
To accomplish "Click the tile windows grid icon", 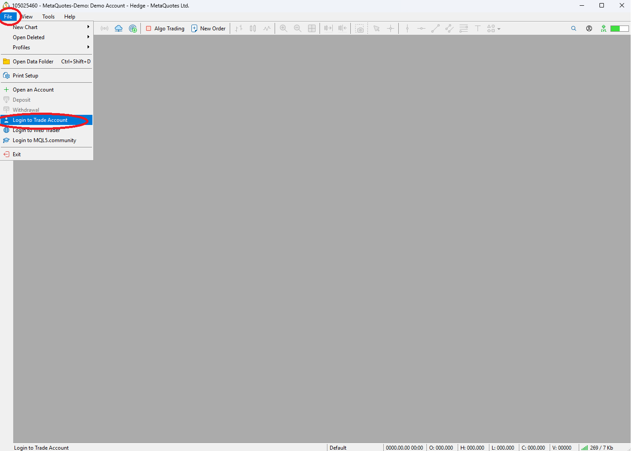I will (312, 29).
